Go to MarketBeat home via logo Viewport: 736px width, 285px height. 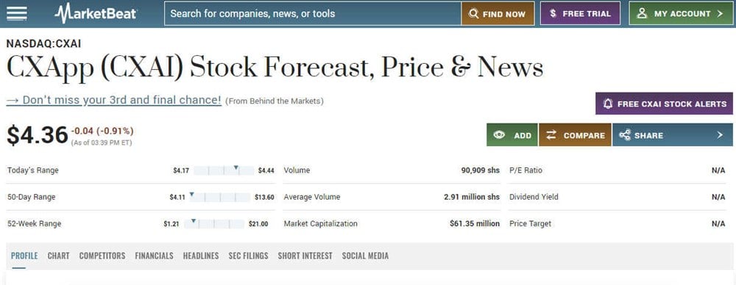[95, 13]
